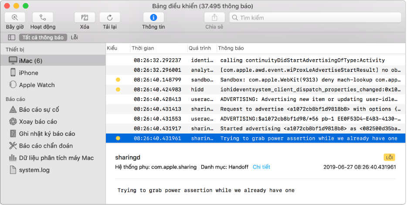Click the Báo cáo section header
Viewport: 407px width, 205px height.
pos(15,99)
